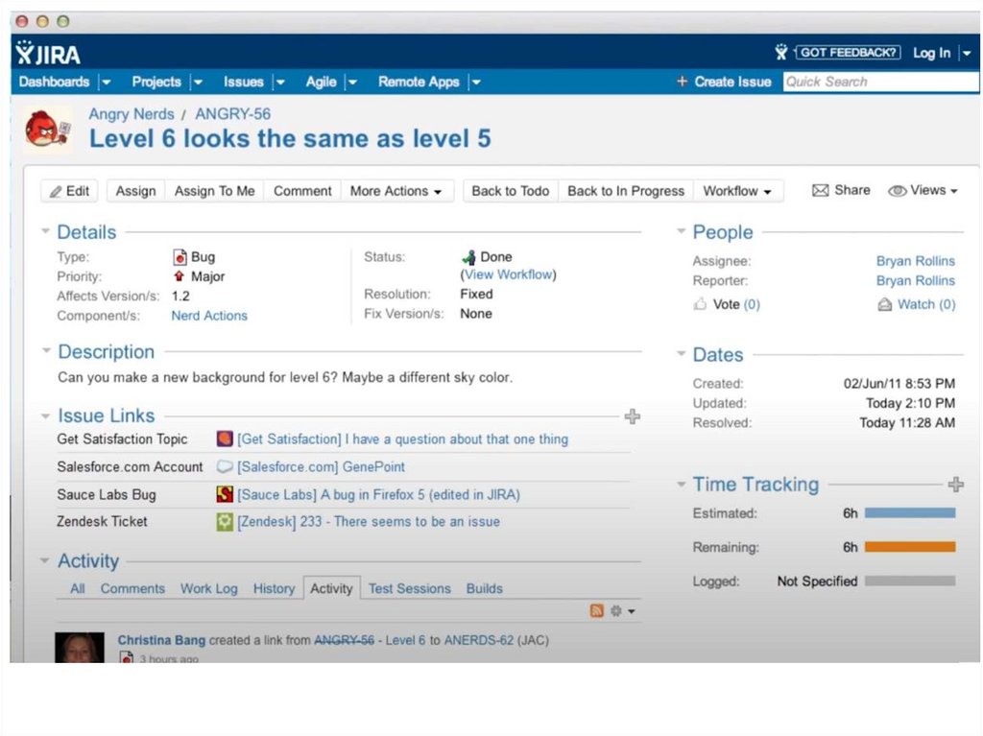Switch to the Builds tab
983x736 pixels.
pos(485,588)
